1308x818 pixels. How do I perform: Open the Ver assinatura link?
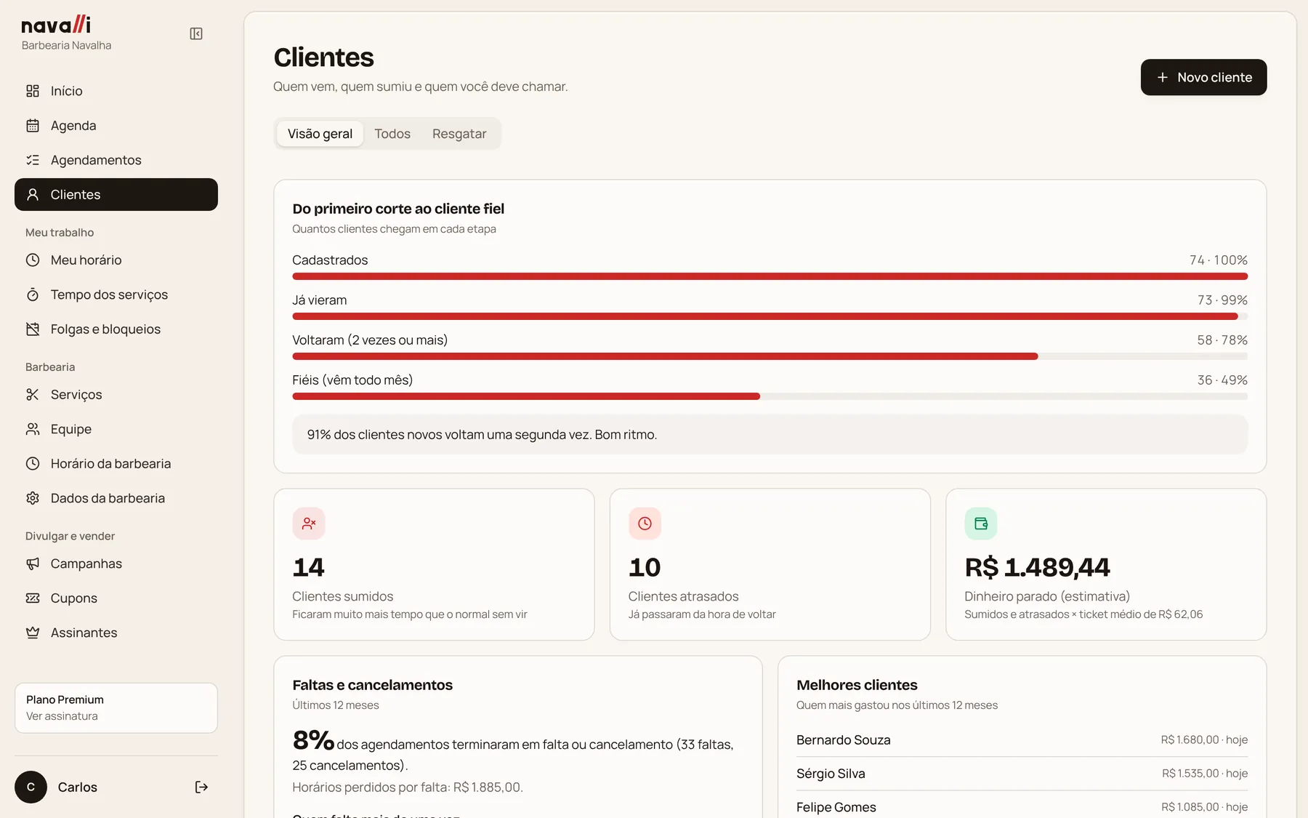point(62,716)
